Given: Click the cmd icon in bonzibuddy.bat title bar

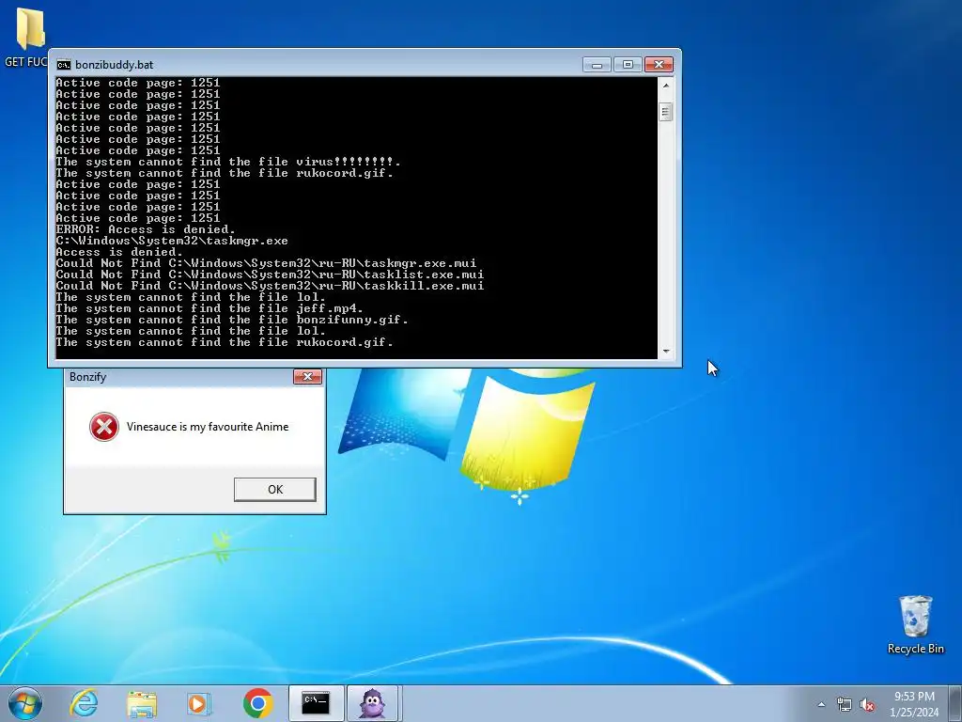Looking at the screenshot, I should pos(63,65).
